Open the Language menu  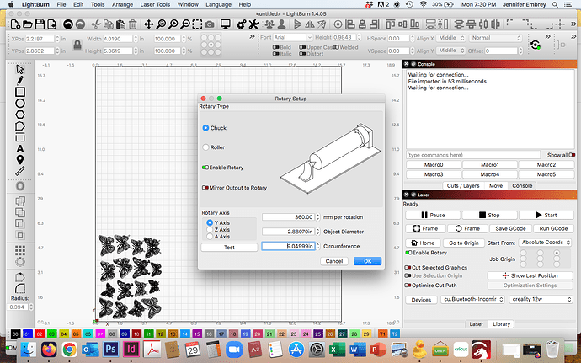218,4
